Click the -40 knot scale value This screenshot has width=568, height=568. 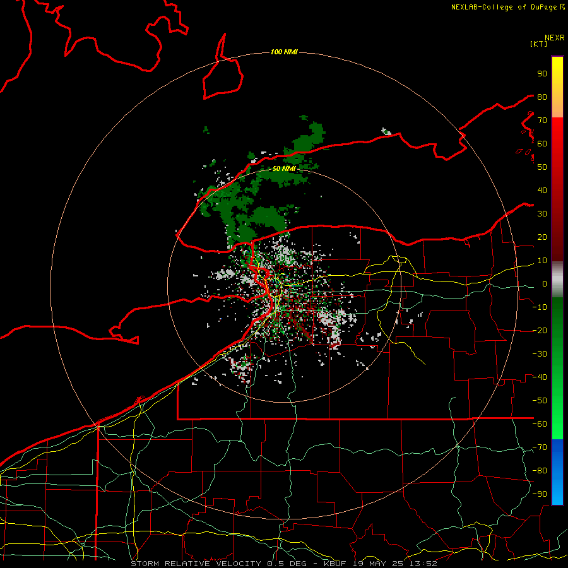click(540, 377)
